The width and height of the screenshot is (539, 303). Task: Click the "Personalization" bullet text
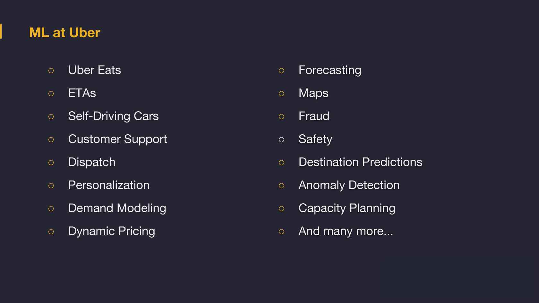(x=109, y=185)
